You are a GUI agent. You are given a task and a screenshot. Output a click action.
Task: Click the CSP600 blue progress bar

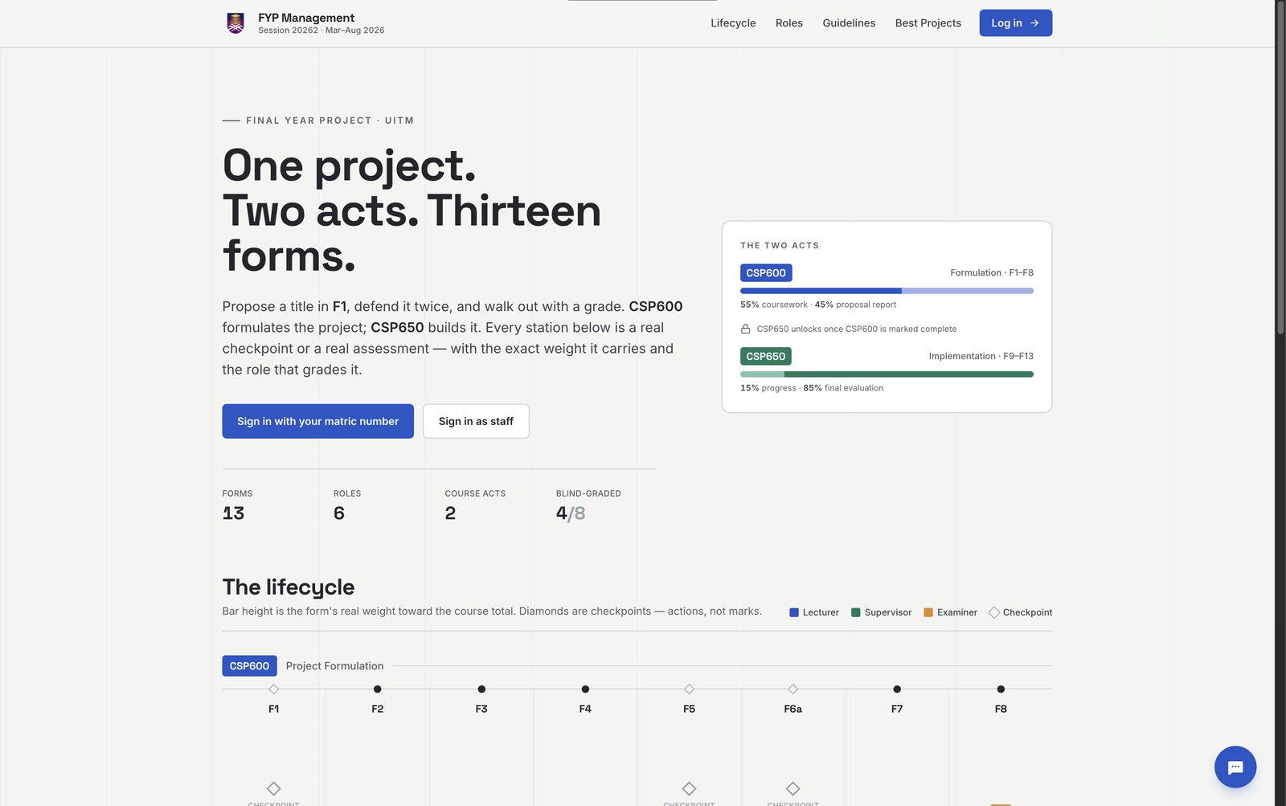point(887,291)
